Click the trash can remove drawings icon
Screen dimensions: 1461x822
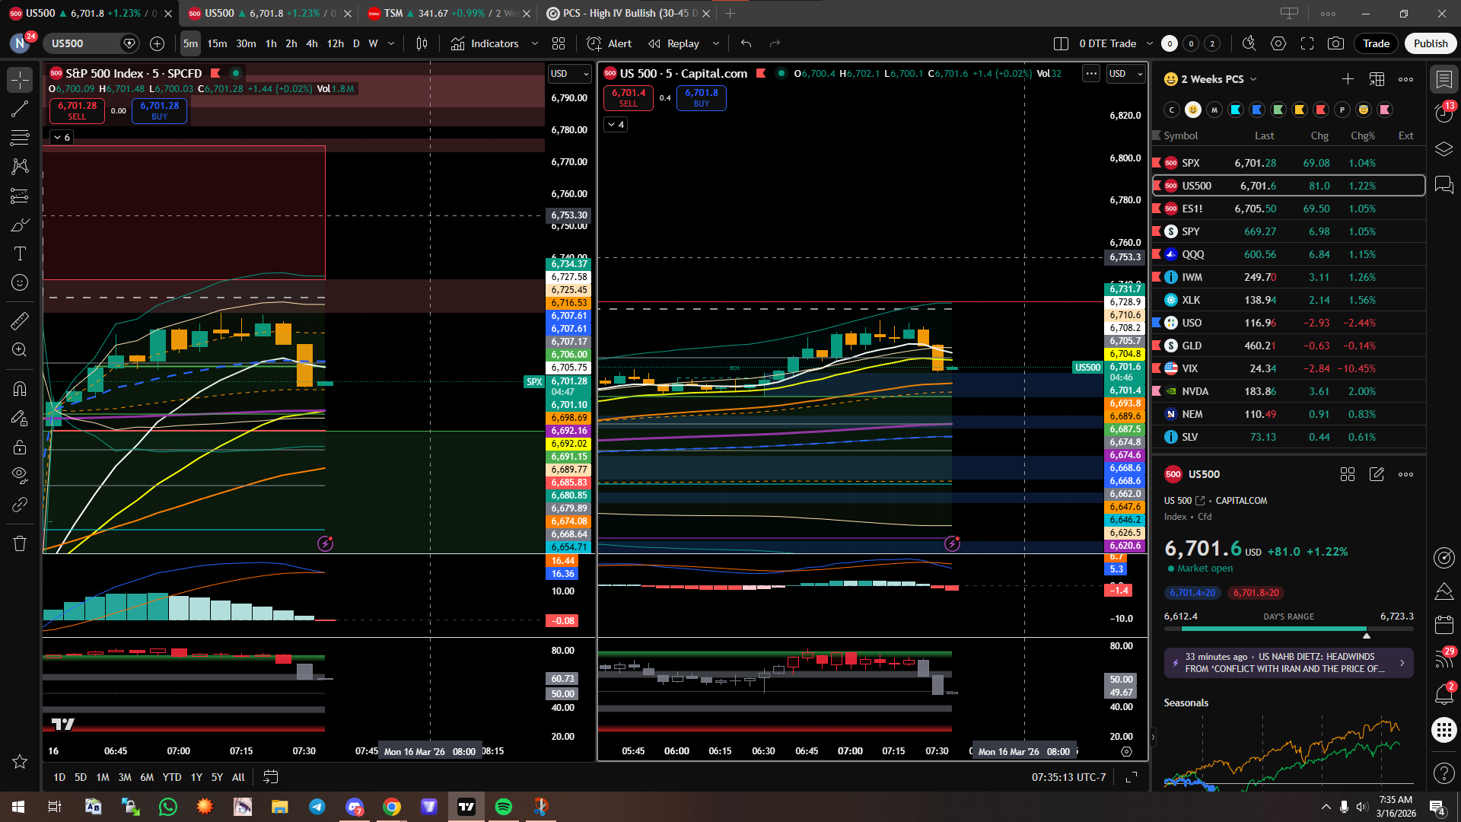click(20, 543)
